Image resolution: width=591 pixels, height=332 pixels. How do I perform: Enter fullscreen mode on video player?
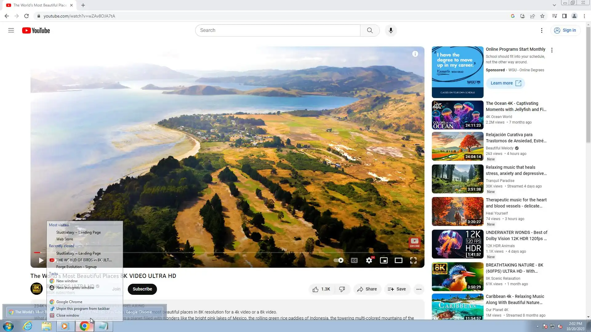click(x=413, y=260)
